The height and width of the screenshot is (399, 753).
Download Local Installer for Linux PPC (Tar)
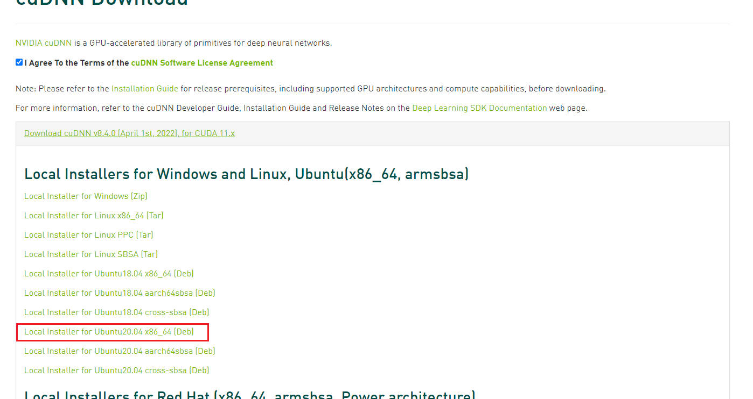pyautogui.click(x=89, y=235)
